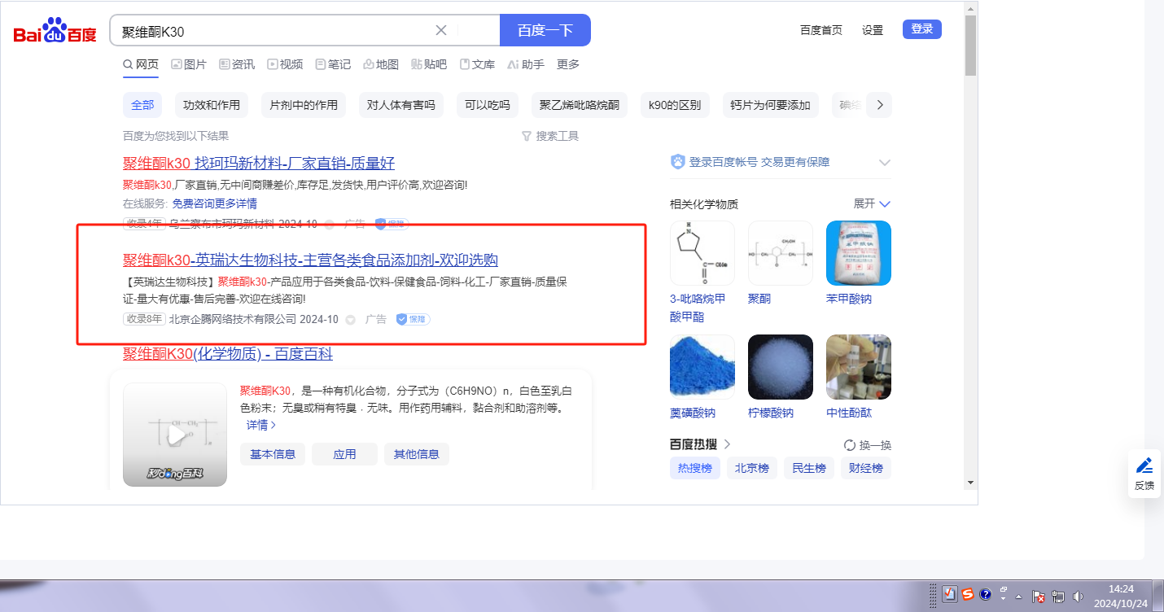
Task: Click the Action Center flag icon
Action: point(1039,596)
